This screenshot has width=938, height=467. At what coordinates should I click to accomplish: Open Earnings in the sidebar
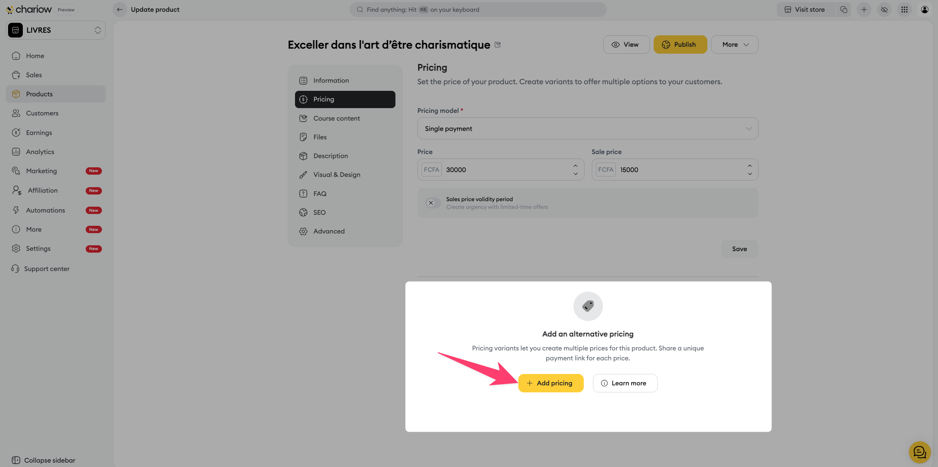tap(39, 132)
